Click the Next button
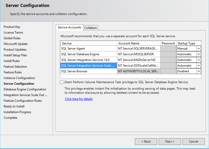Image resolution: width=209 pixels, height=149 pixels. coord(170,141)
